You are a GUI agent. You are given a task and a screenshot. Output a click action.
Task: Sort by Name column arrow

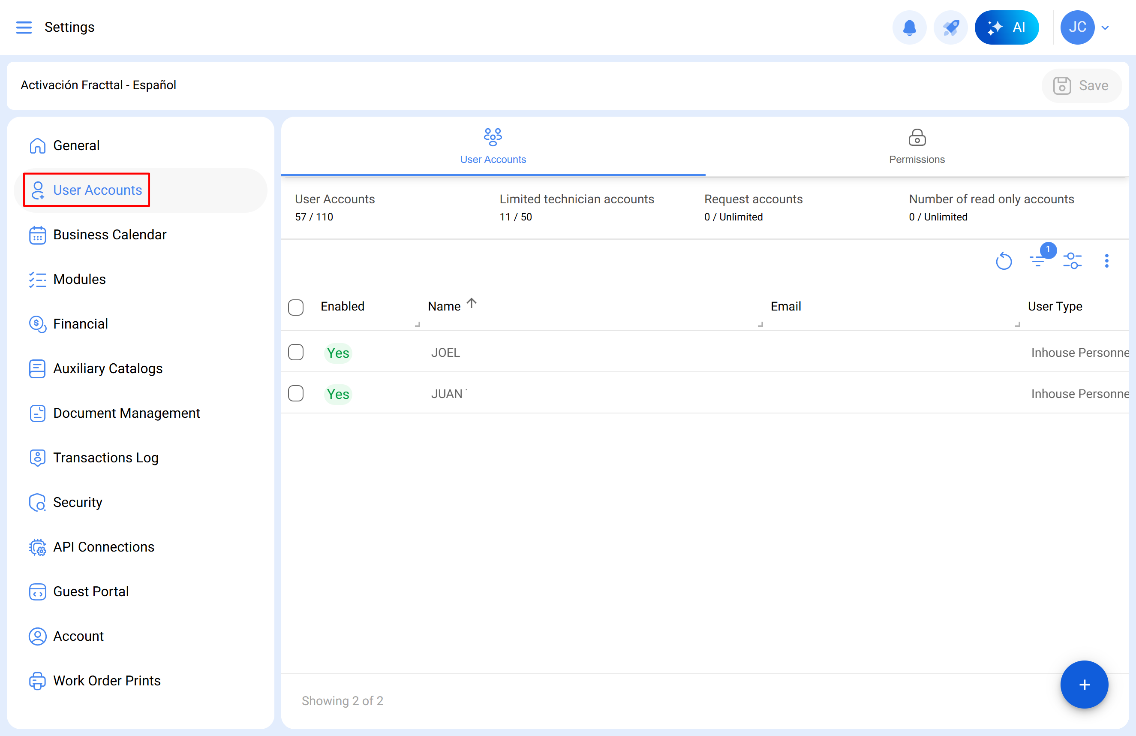point(472,303)
